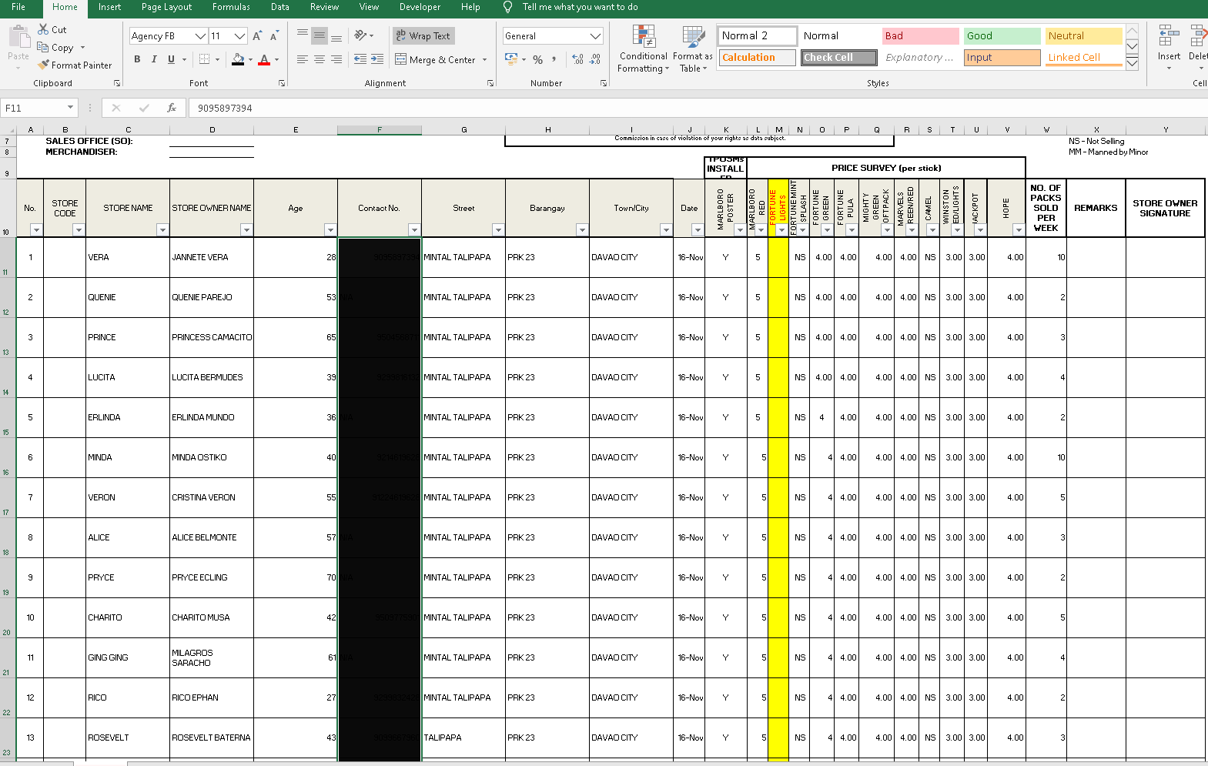Open Format as Table gallery
The height and width of the screenshot is (766, 1208).
(693, 49)
